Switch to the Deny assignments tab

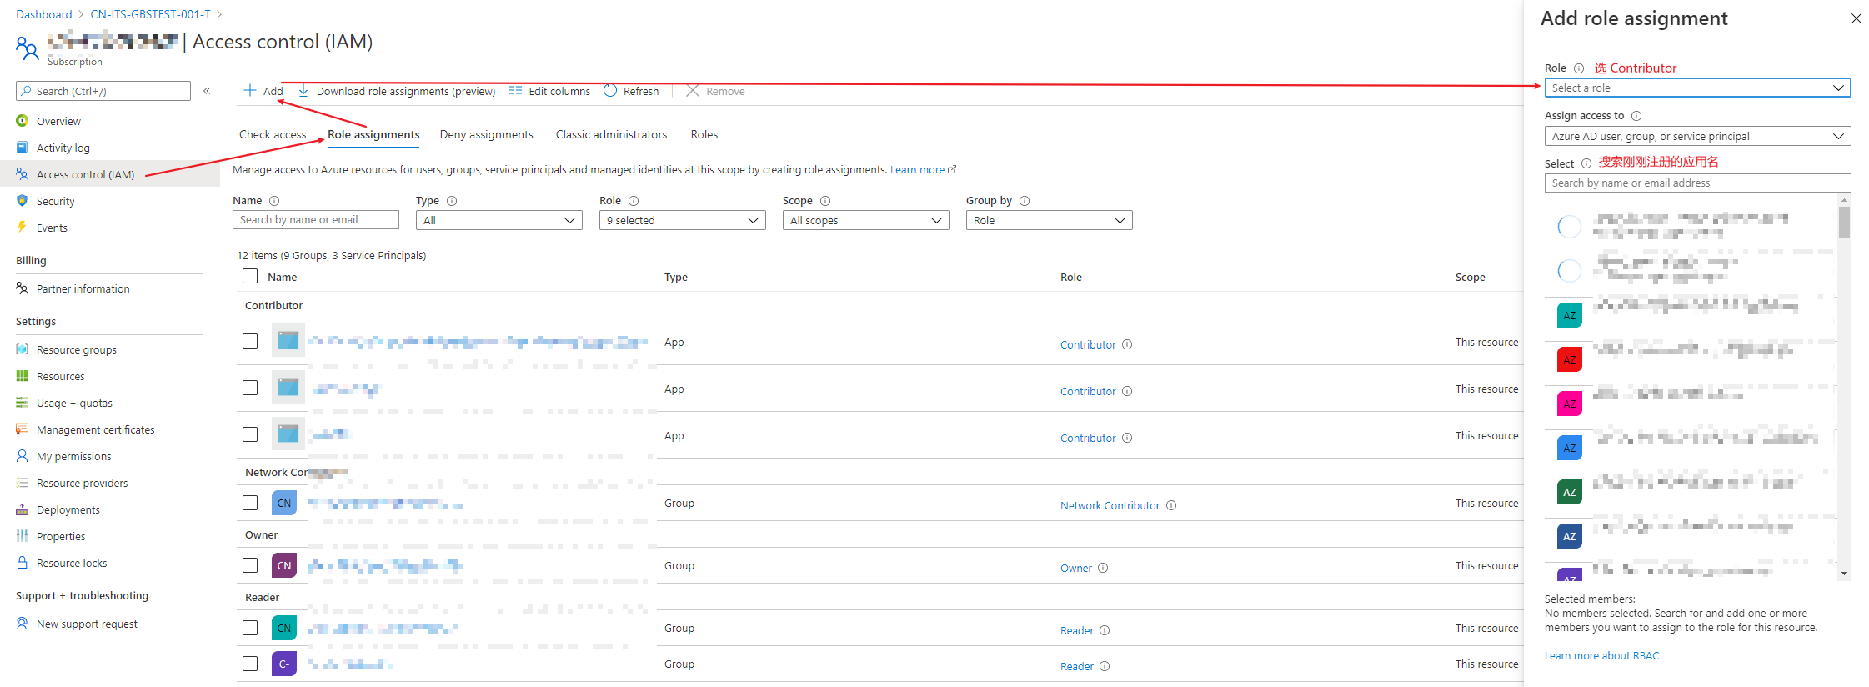coord(486,134)
